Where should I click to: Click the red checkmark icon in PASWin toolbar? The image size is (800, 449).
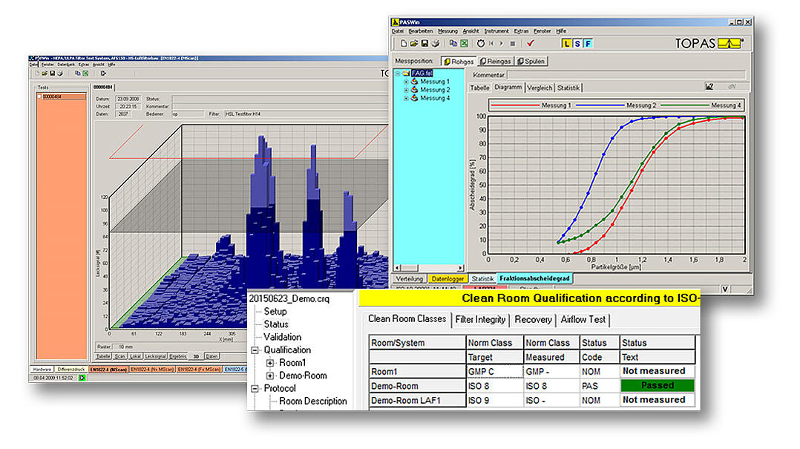(530, 44)
